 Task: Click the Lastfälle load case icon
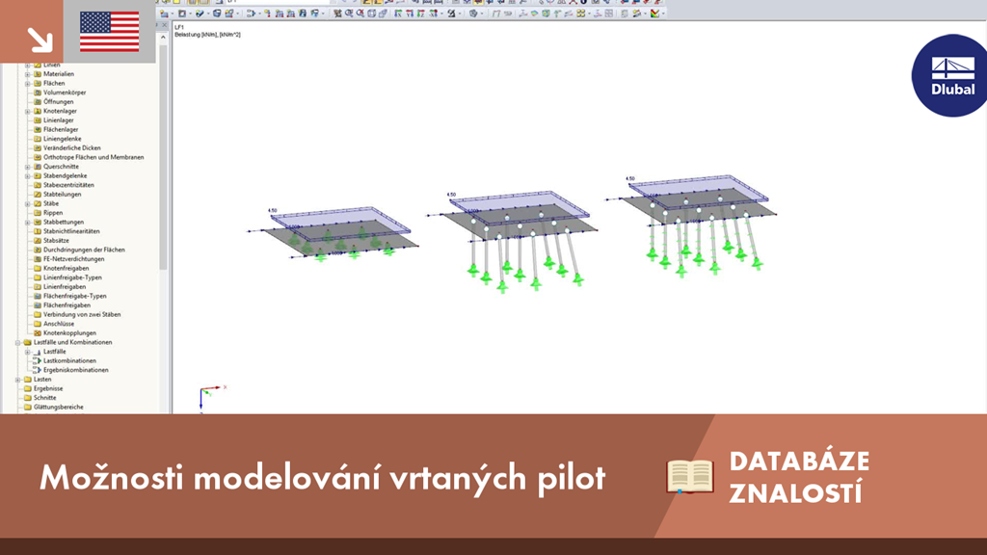(x=38, y=352)
